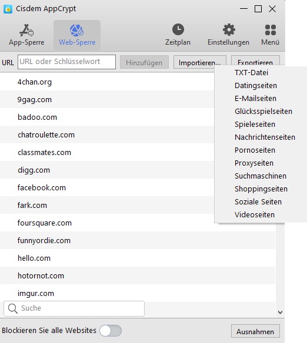Select hotornot.com row
The height and width of the screenshot is (343, 307).
pos(138,275)
